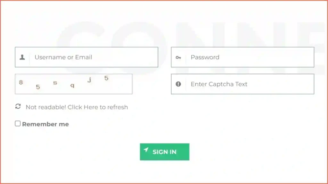Click the letter s in captcha

pos(55,83)
